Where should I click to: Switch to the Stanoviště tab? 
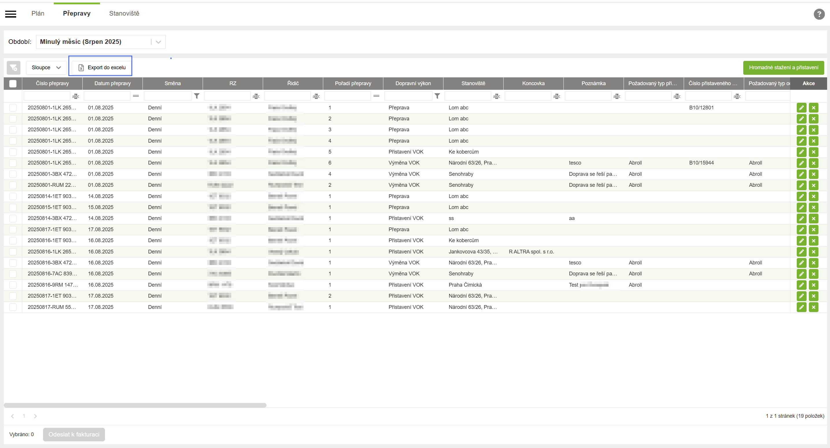(x=124, y=14)
